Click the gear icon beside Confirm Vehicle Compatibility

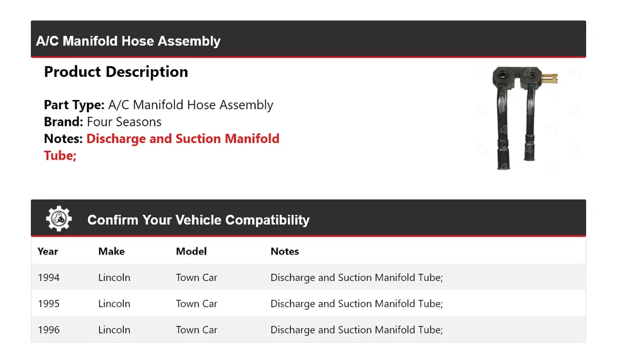coord(58,219)
